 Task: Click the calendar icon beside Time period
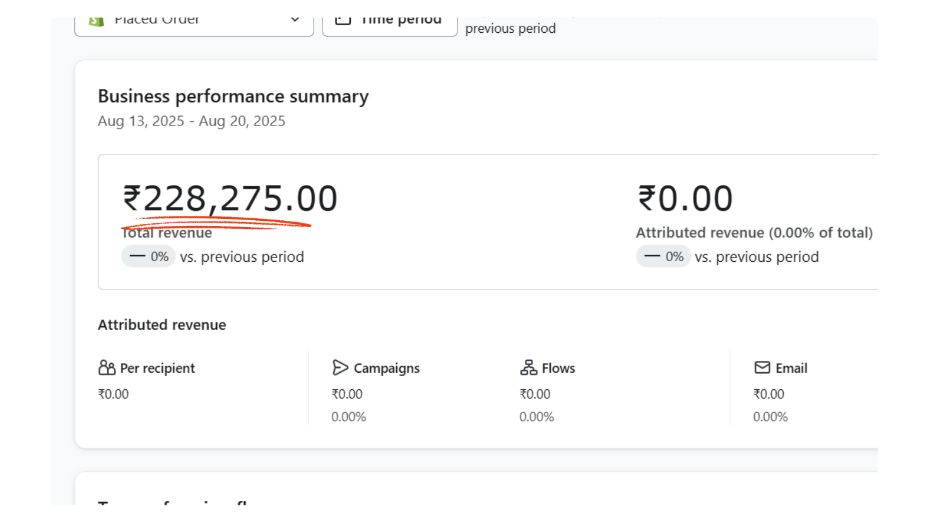[343, 20]
